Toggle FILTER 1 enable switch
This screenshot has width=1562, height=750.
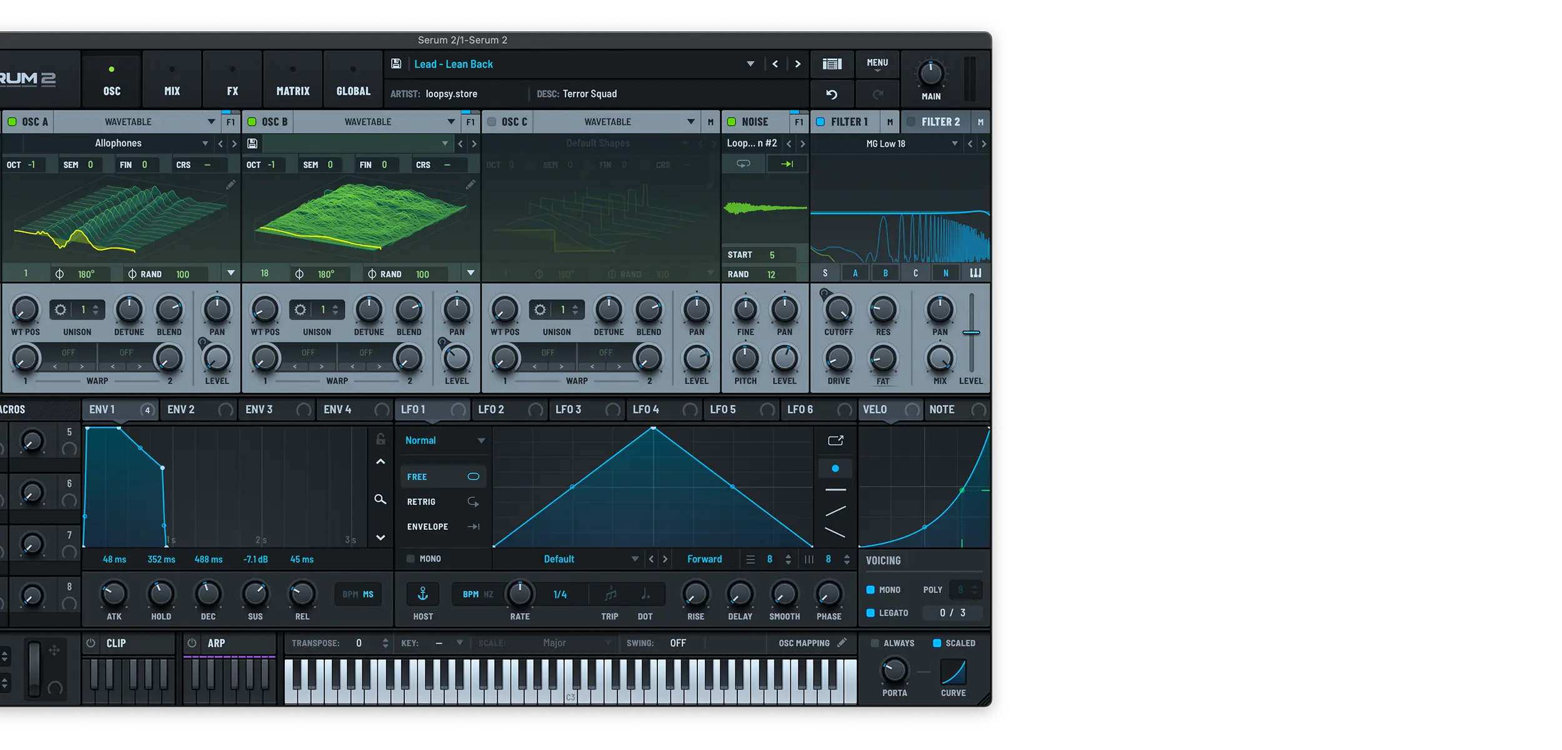(x=820, y=122)
